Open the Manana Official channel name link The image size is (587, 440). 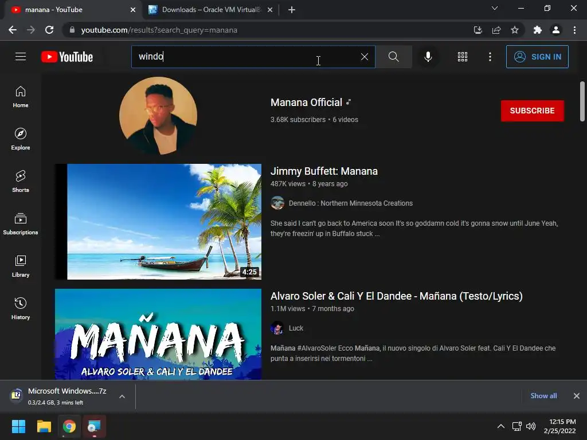pyautogui.click(x=306, y=103)
